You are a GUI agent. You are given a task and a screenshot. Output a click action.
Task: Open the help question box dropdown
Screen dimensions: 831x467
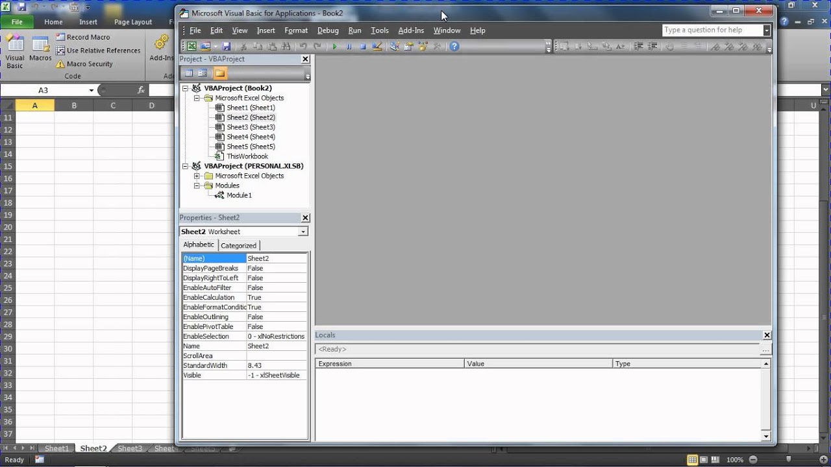pyautogui.click(x=767, y=30)
